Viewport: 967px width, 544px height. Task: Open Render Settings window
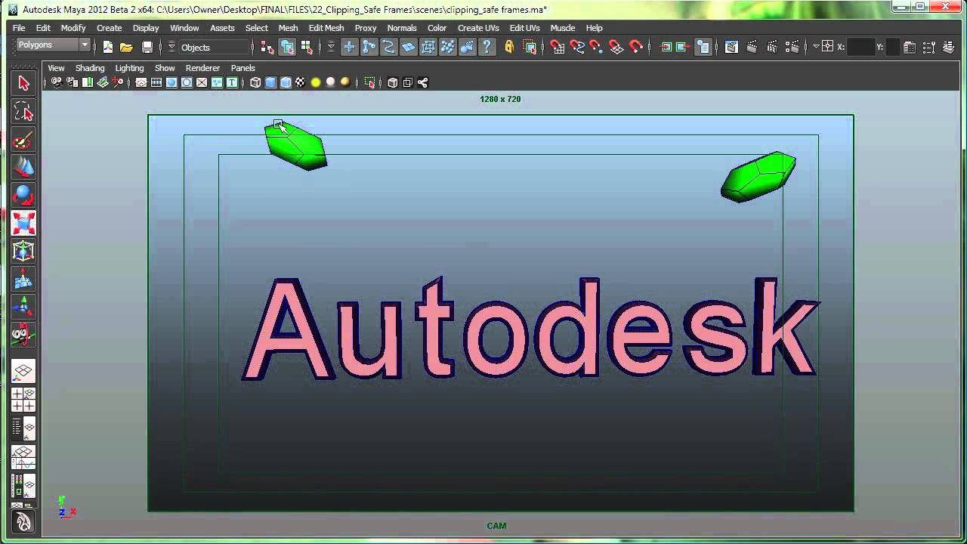coord(792,47)
